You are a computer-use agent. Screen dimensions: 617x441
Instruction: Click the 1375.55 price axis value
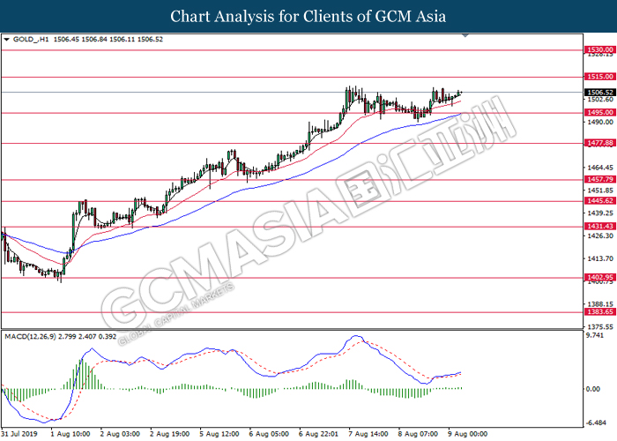[x=600, y=327]
